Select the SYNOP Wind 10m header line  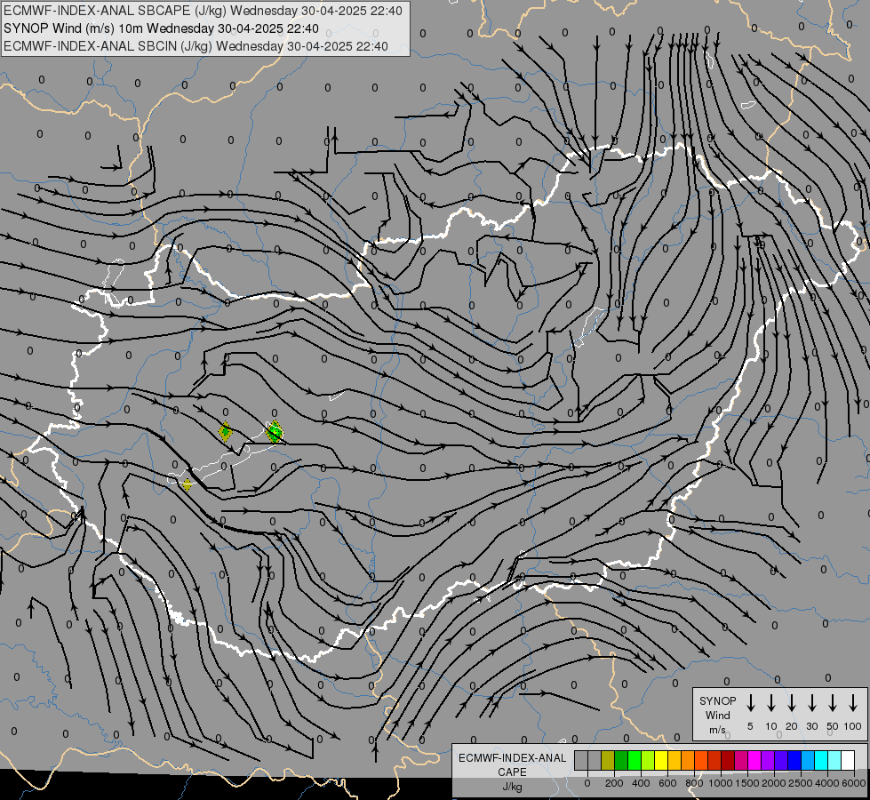click(x=162, y=28)
